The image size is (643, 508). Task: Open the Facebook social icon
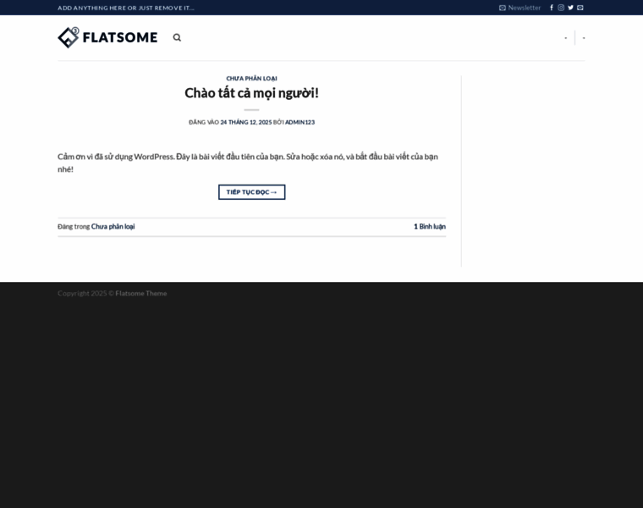coord(552,8)
